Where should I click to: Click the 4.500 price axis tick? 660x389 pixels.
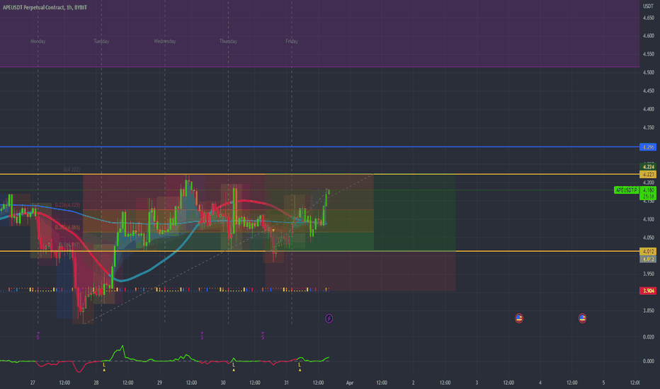tap(648, 72)
